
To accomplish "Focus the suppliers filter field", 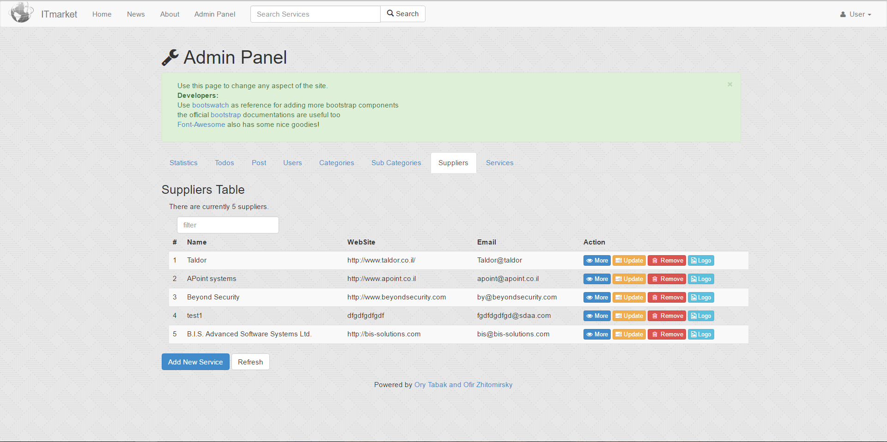I will (228, 225).
